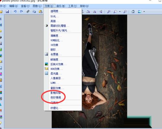Select the HDR效果 menu entry

pos(63,69)
